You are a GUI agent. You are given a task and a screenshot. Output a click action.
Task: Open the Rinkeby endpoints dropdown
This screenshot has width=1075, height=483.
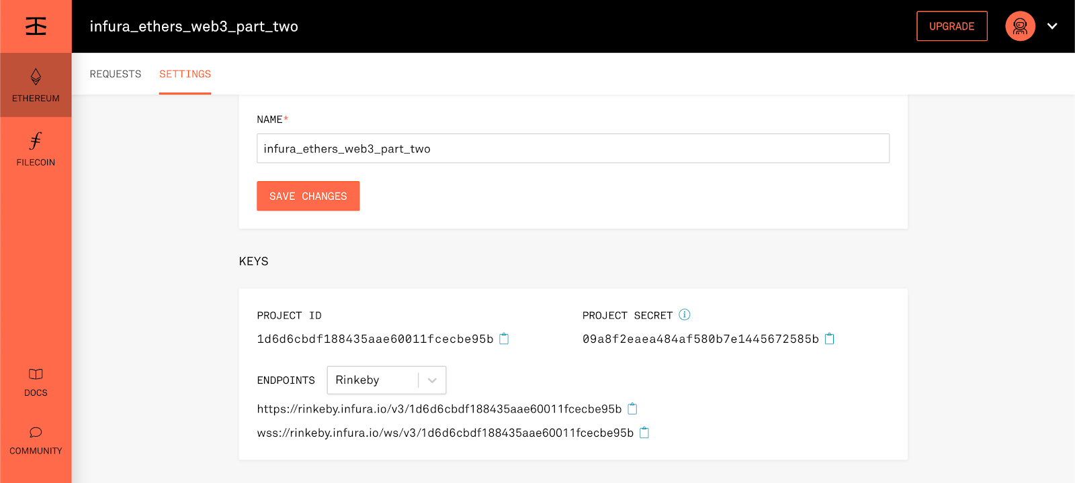tap(386, 380)
